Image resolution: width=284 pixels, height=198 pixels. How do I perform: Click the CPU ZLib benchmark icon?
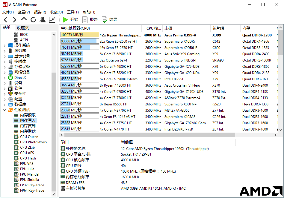16,148
